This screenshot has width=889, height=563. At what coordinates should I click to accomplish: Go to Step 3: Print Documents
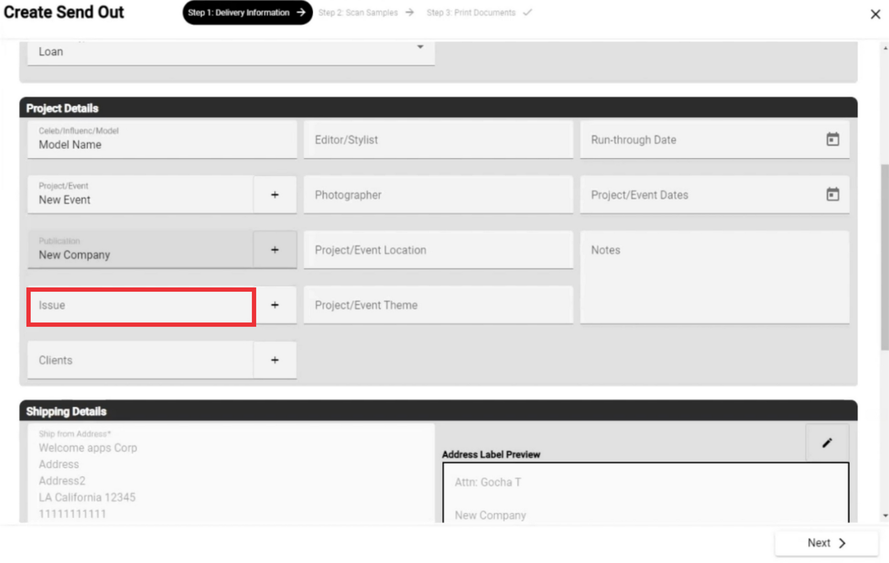(479, 13)
